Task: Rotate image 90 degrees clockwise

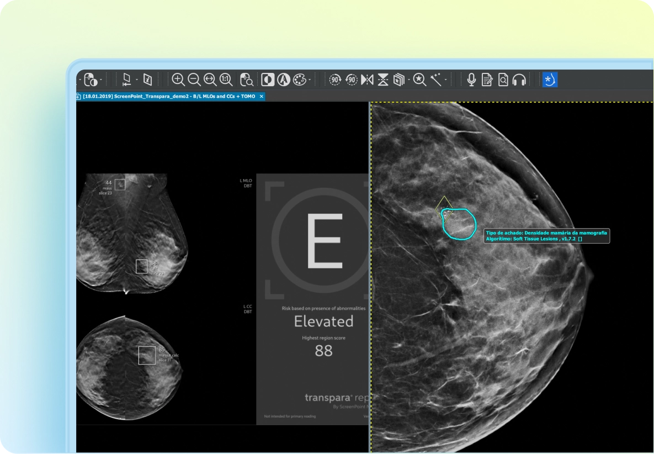Action: coord(335,80)
